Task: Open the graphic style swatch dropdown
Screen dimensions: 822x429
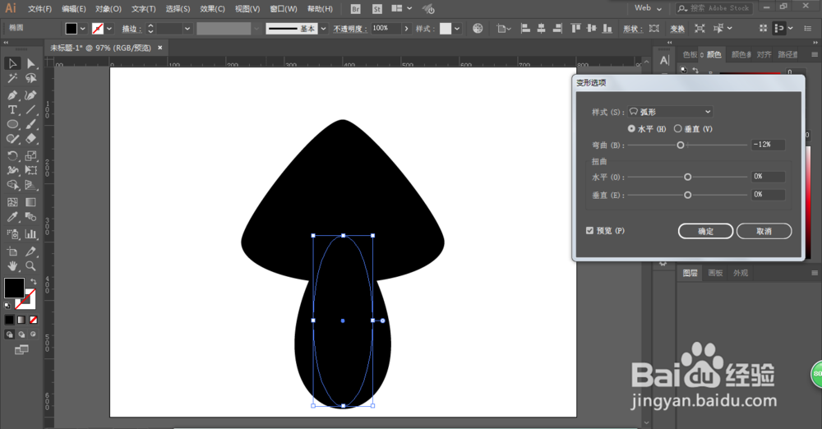Action: (x=457, y=29)
